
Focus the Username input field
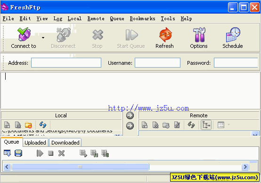[x=157, y=63]
